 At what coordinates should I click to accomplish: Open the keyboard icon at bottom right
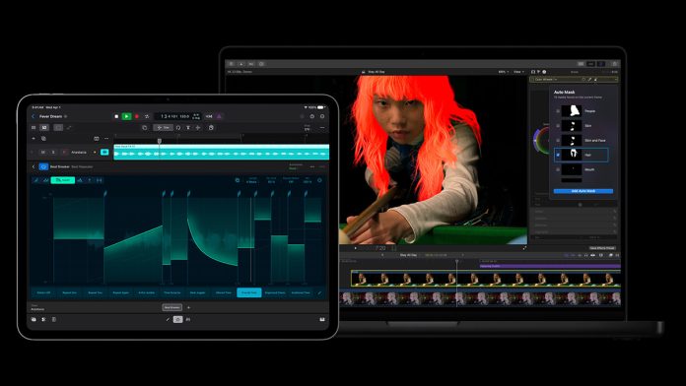pyautogui.click(x=322, y=320)
